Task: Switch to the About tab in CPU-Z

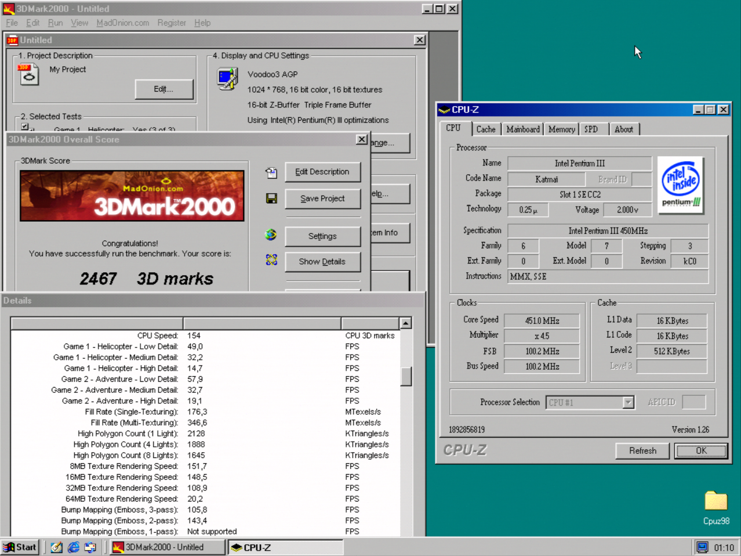Action: click(x=624, y=129)
